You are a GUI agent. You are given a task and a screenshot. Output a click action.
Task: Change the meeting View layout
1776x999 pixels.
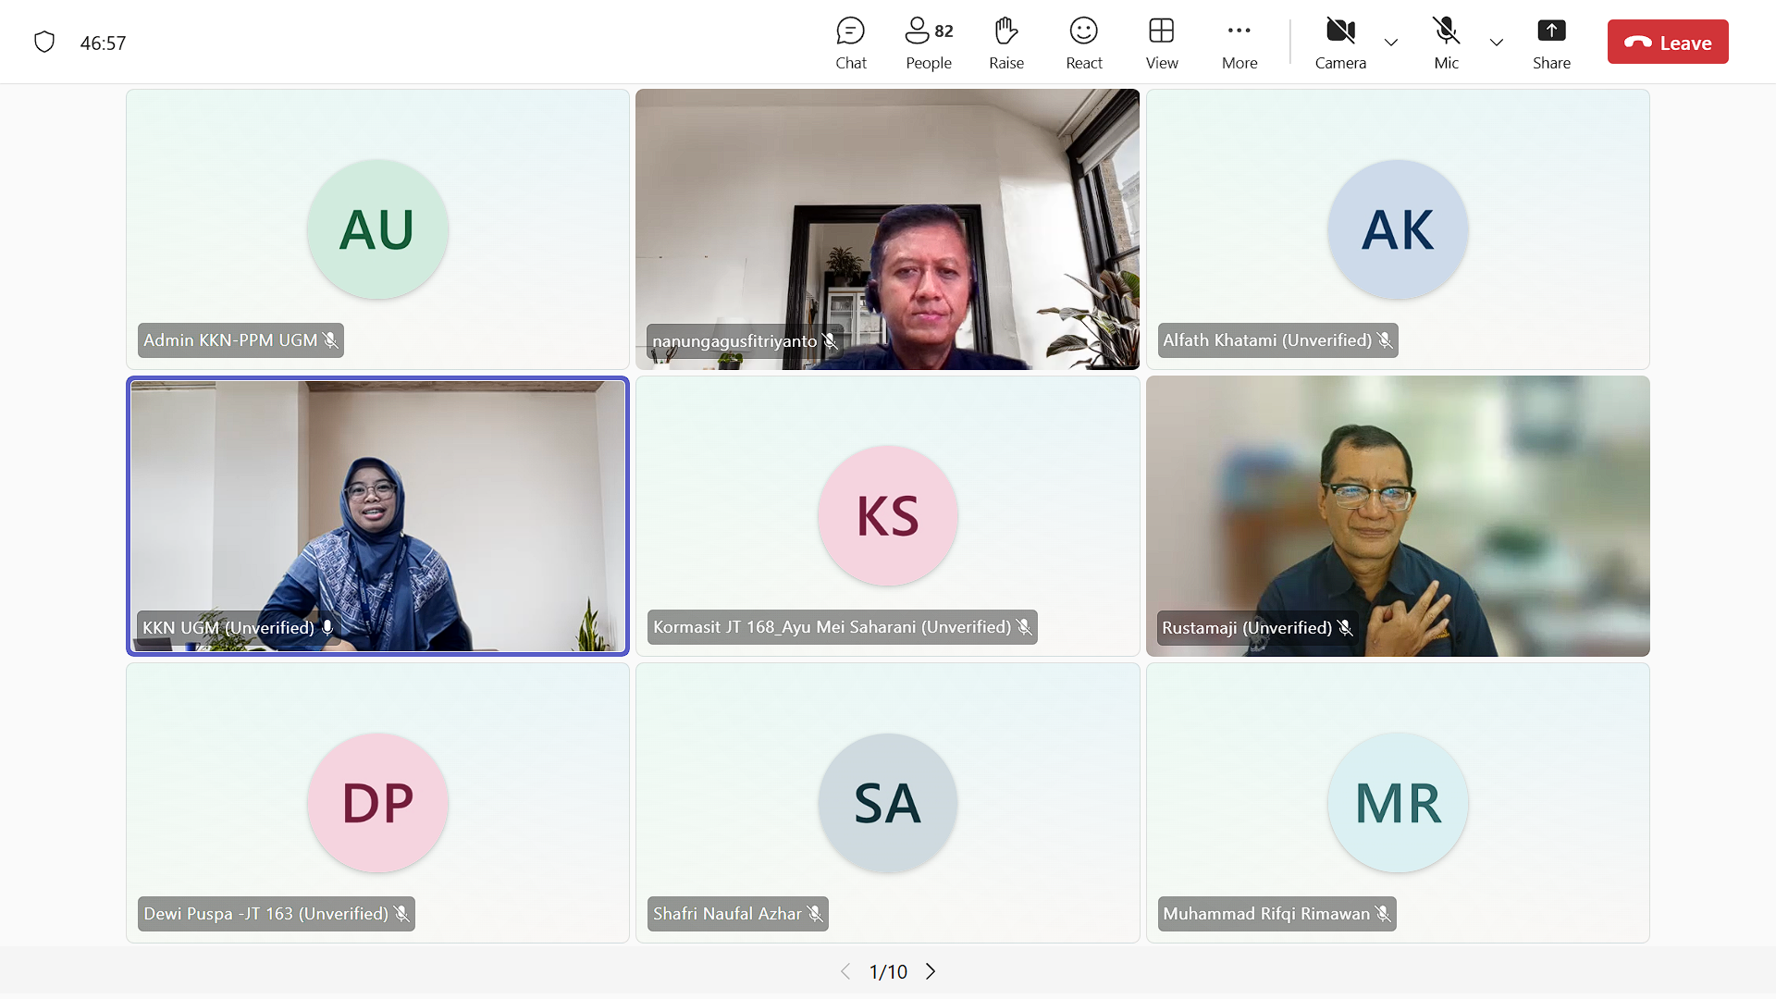1161,43
